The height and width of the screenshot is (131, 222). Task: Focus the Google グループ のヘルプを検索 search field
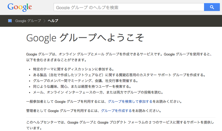coord(129,7)
